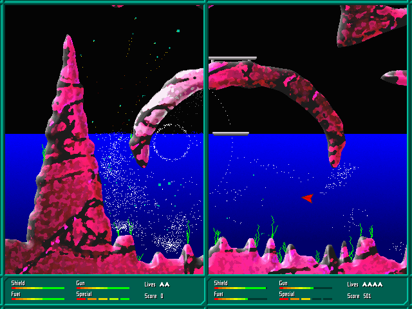Viewport: 412px width, 309px height.
Task: Click the upper gray landing pad
Action: 233,59
